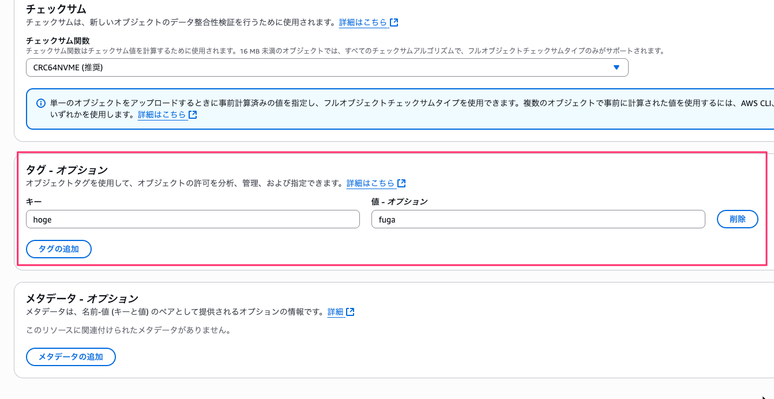Click the info icon in the blue notice box

pos(41,103)
